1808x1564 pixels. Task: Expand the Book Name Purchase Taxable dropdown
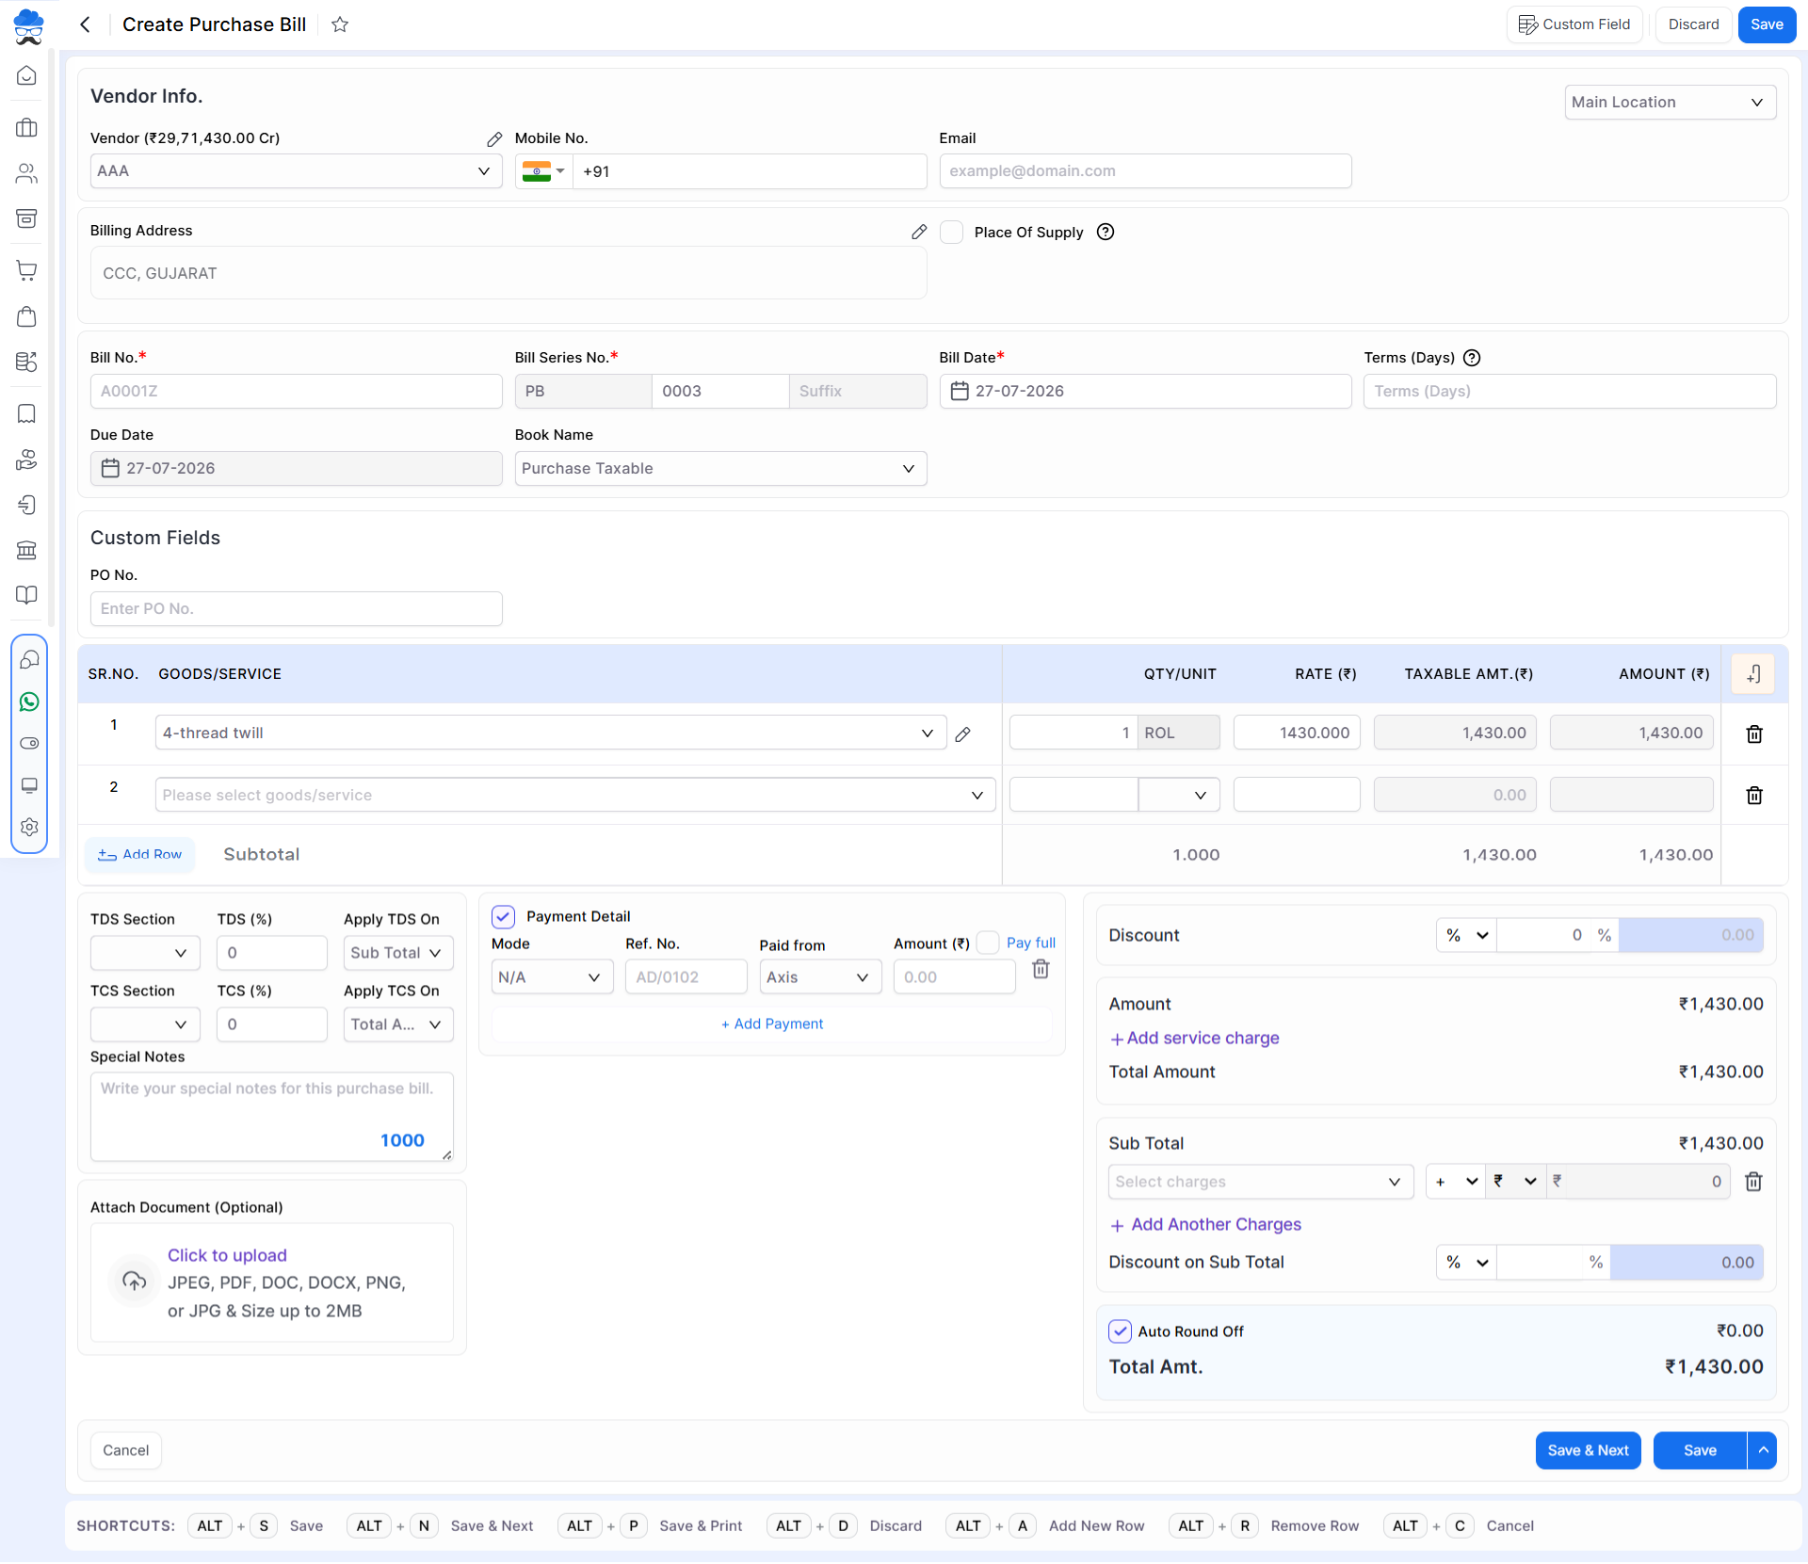720,468
